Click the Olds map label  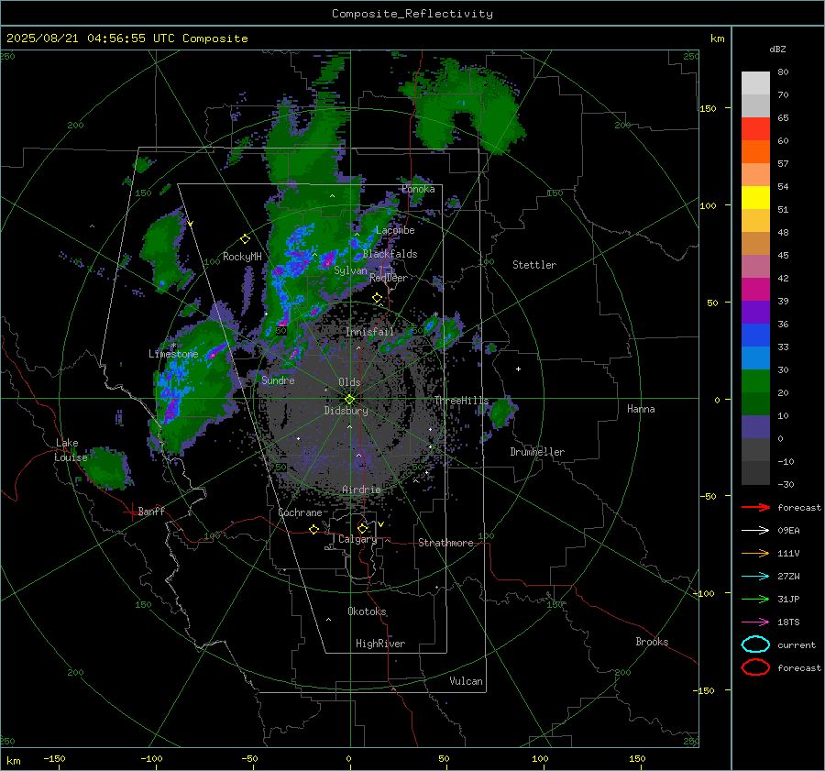coord(349,382)
